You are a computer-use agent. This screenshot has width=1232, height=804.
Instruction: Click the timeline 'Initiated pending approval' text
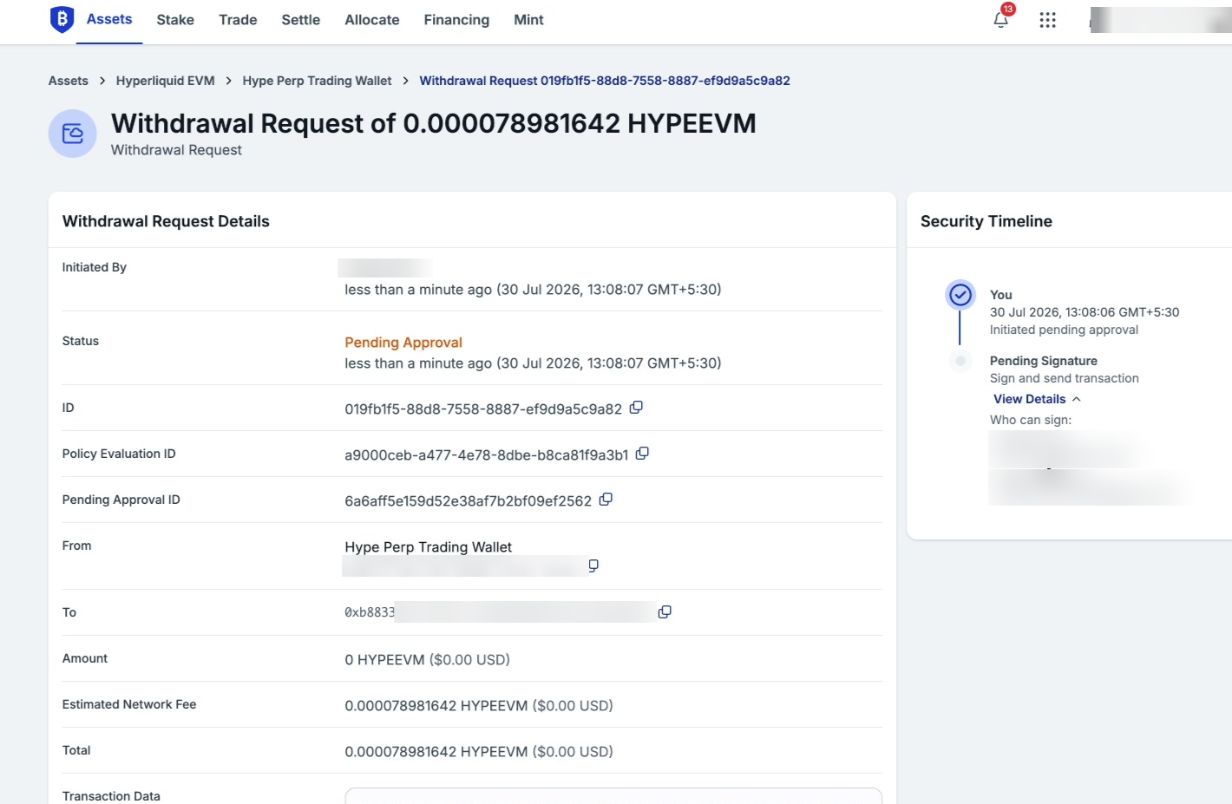1064,330
